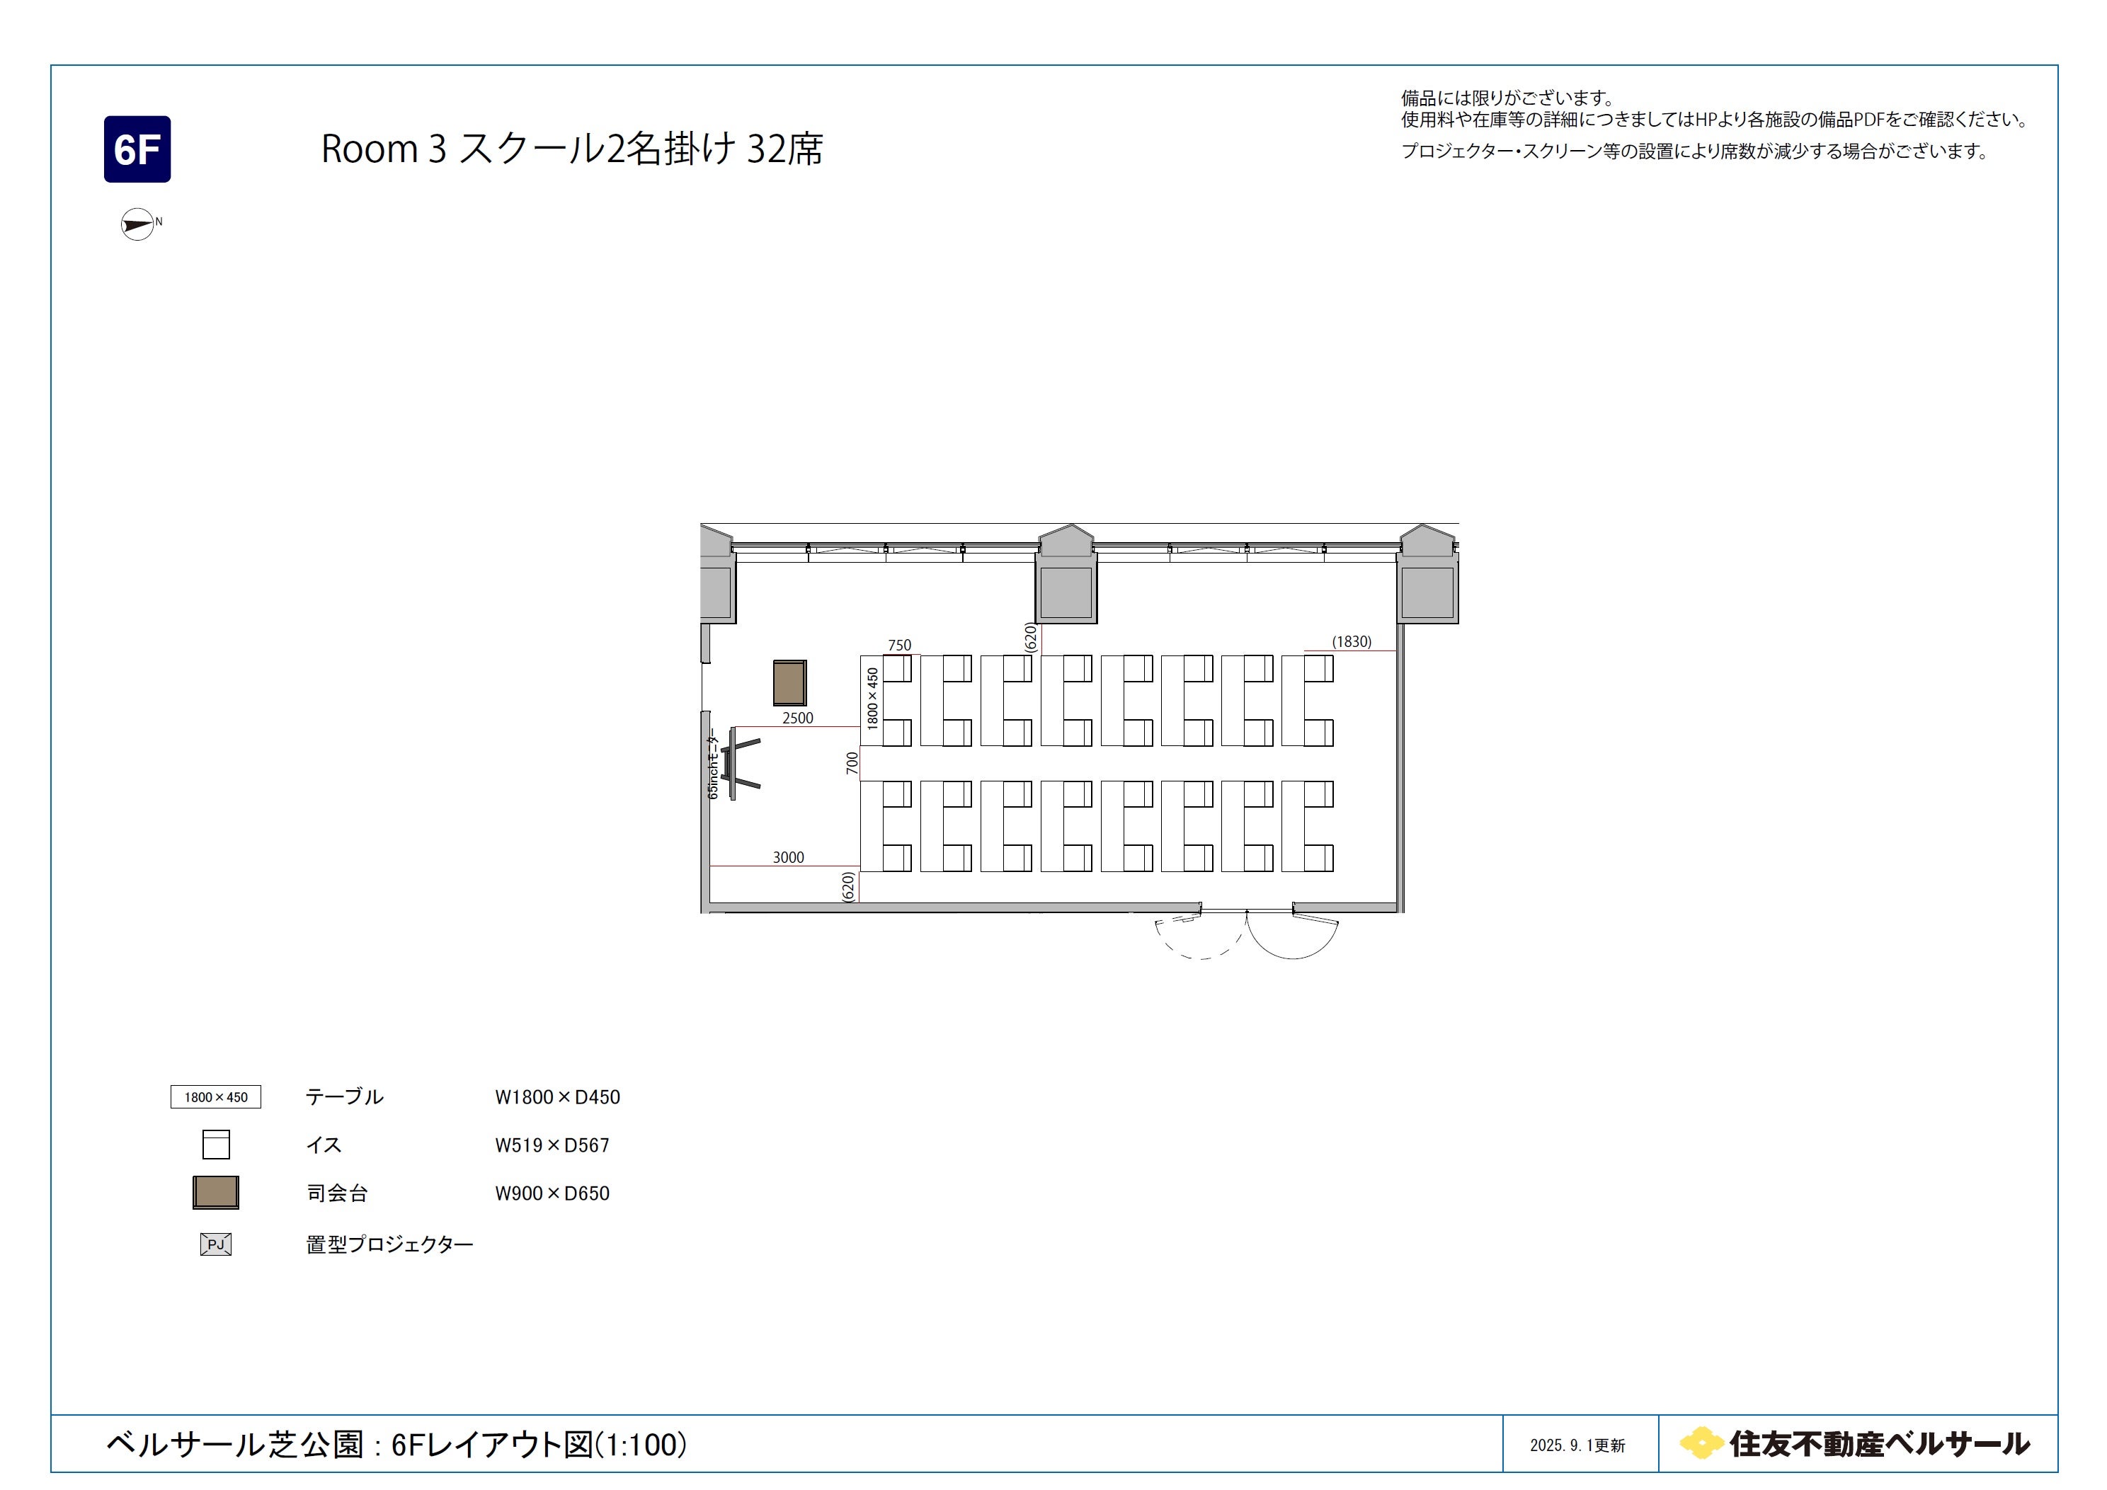Select the brown podium inside the room plan

pos(789,682)
